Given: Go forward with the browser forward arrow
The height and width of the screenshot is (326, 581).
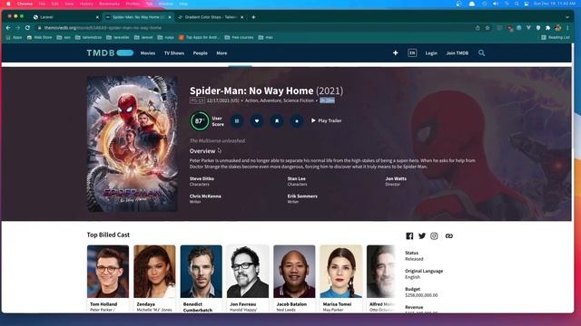Looking at the screenshot, I should [18, 28].
